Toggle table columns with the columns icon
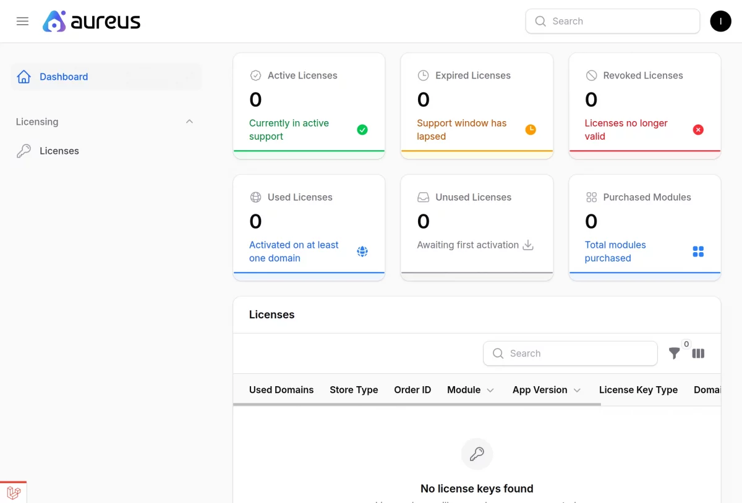The width and height of the screenshot is (742, 503). tap(698, 353)
